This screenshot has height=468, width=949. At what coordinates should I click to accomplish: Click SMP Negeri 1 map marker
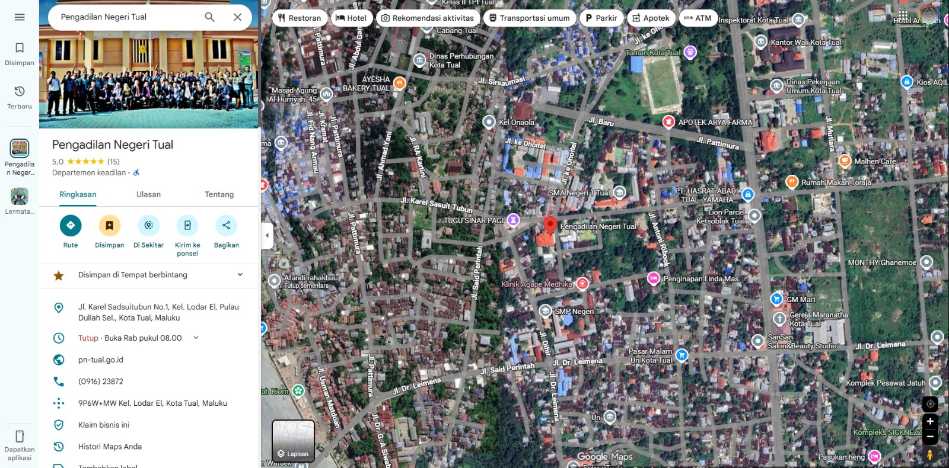tap(545, 311)
